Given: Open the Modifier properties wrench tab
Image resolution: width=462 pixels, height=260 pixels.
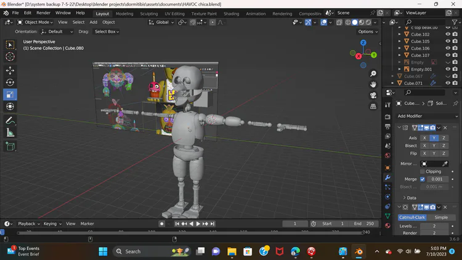Looking at the screenshot, I should 387,177.
